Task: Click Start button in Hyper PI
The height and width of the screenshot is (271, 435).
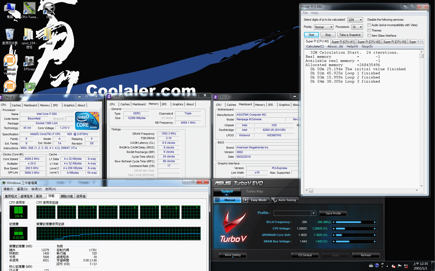Action: click(x=311, y=35)
